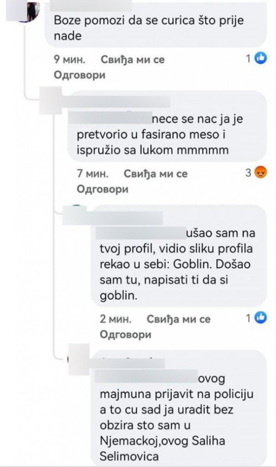This screenshot has width=276, height=467.
Task: Click the blue like icon on Goblin comment
Action: tap(261, 318)
